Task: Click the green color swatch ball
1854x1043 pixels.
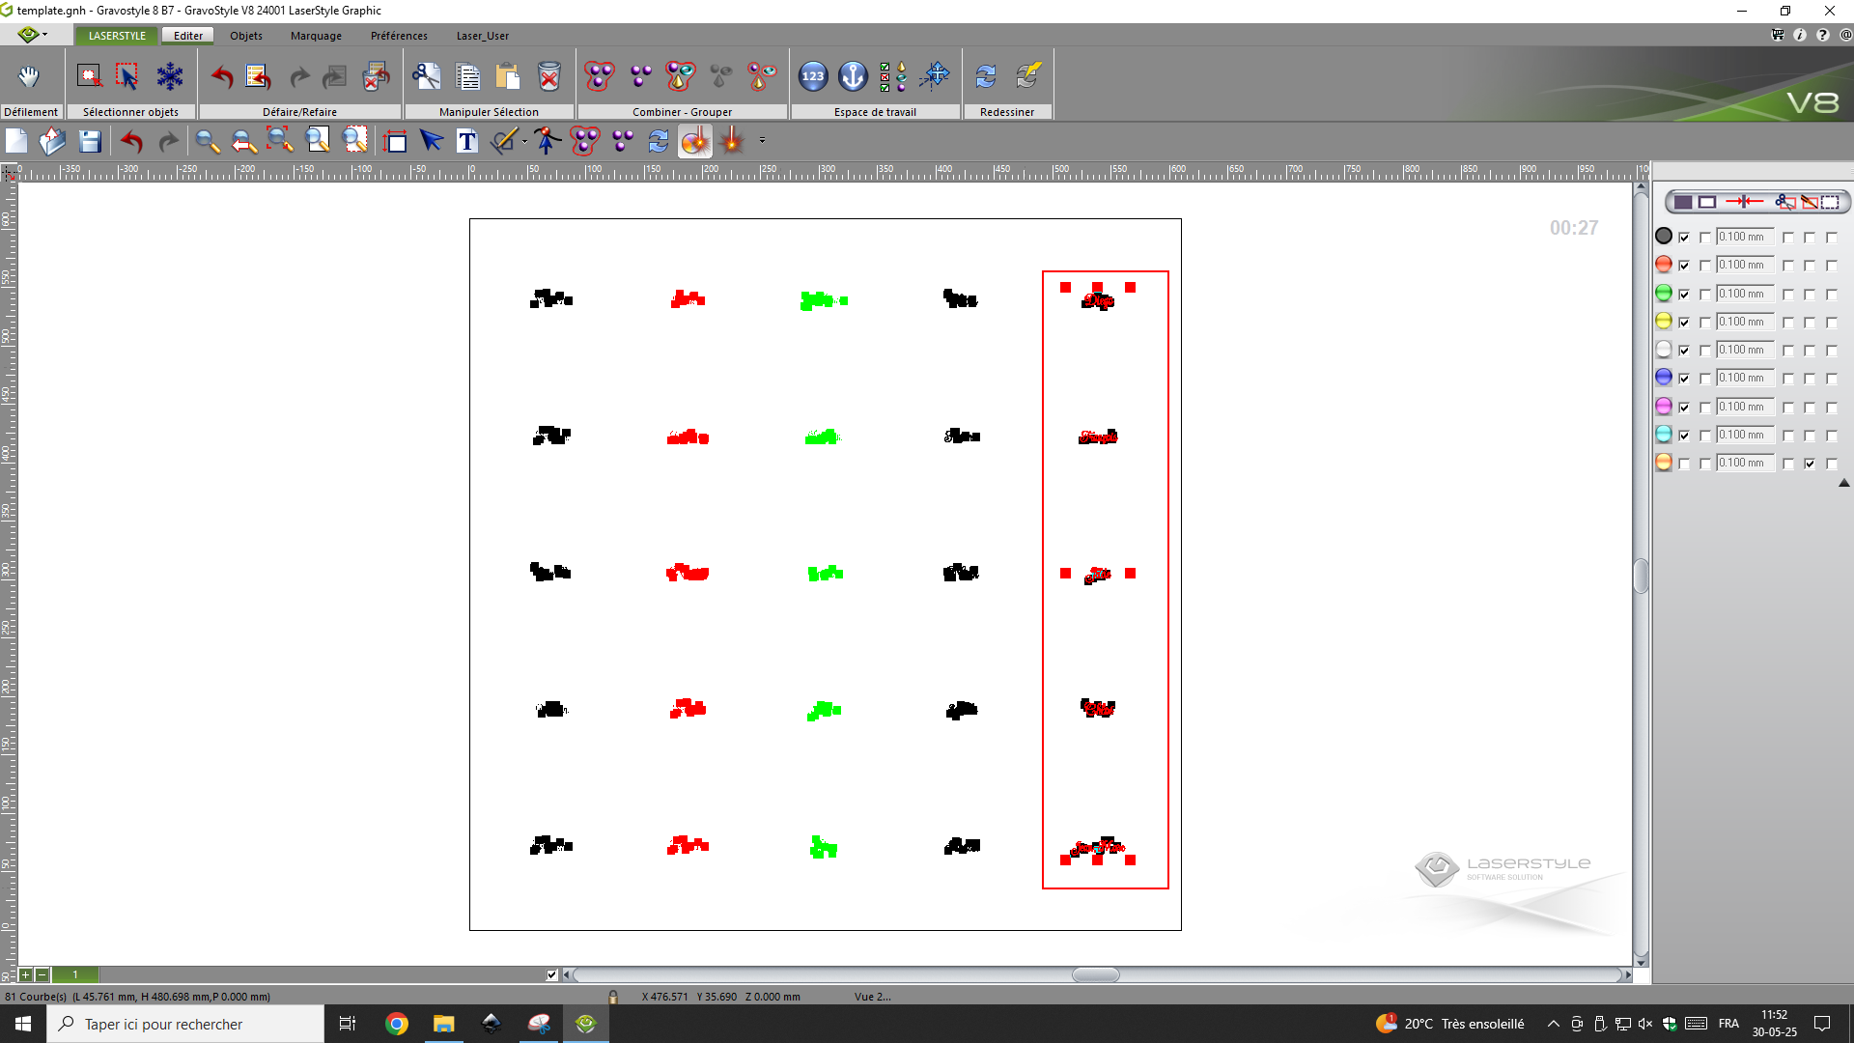Action: tap(1663, 293)
